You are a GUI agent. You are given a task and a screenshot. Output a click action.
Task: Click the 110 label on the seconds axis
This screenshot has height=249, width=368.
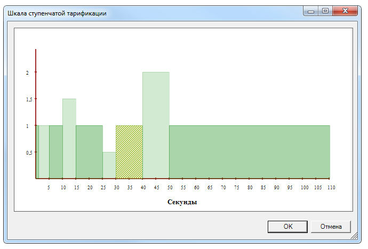tap(331, 188)
